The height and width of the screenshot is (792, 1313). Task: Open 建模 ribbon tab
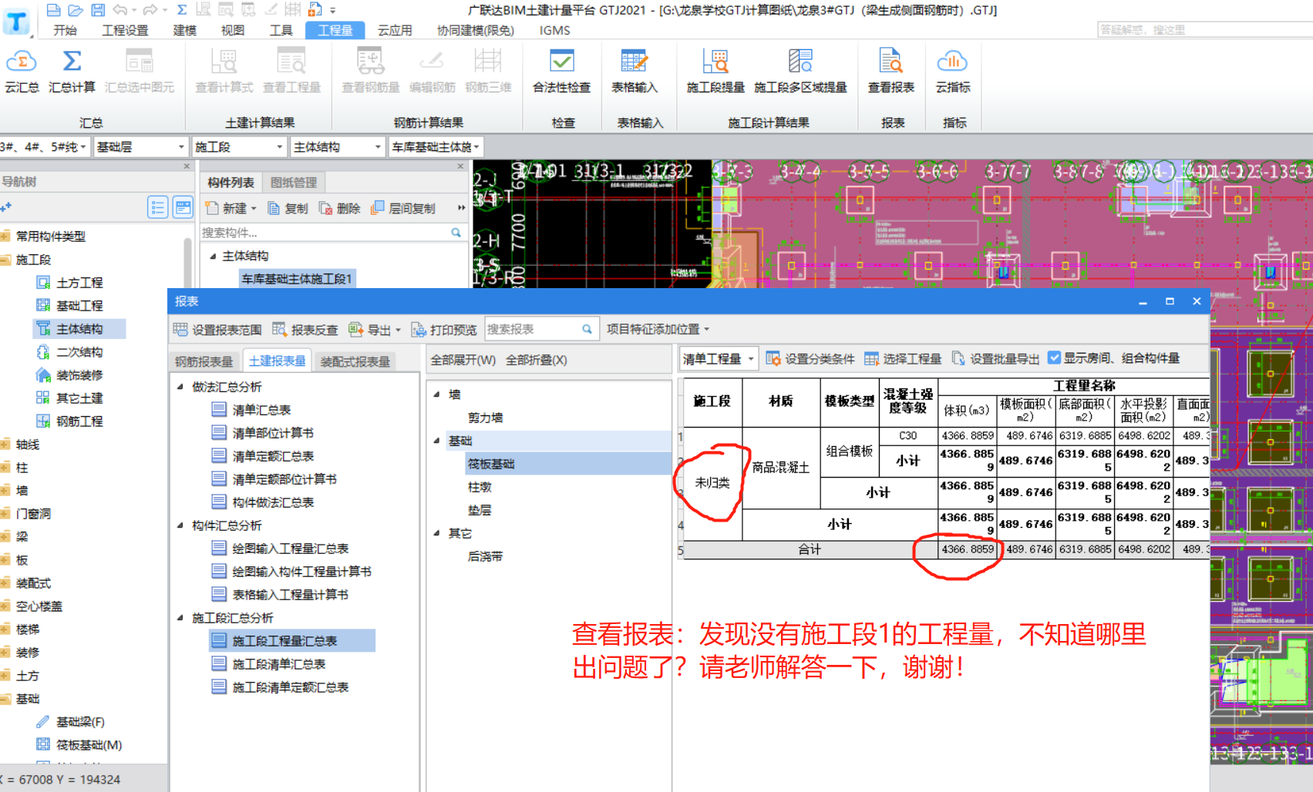point(184,30)
